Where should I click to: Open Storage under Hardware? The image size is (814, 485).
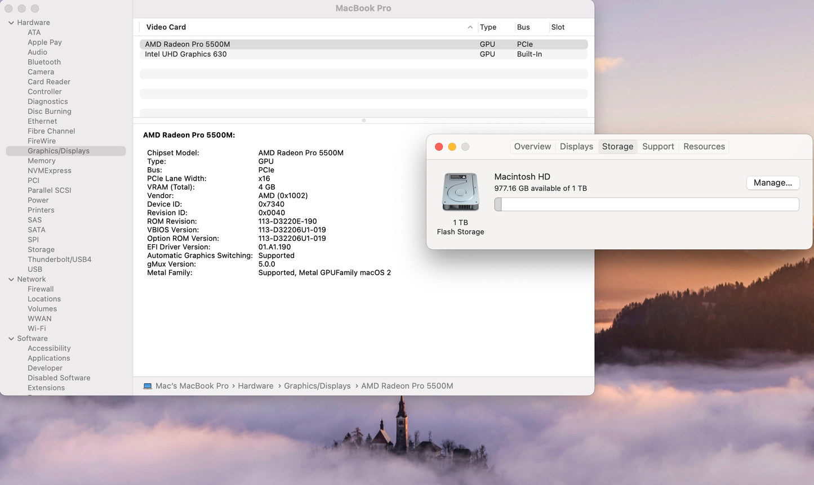tap(41, 249)
